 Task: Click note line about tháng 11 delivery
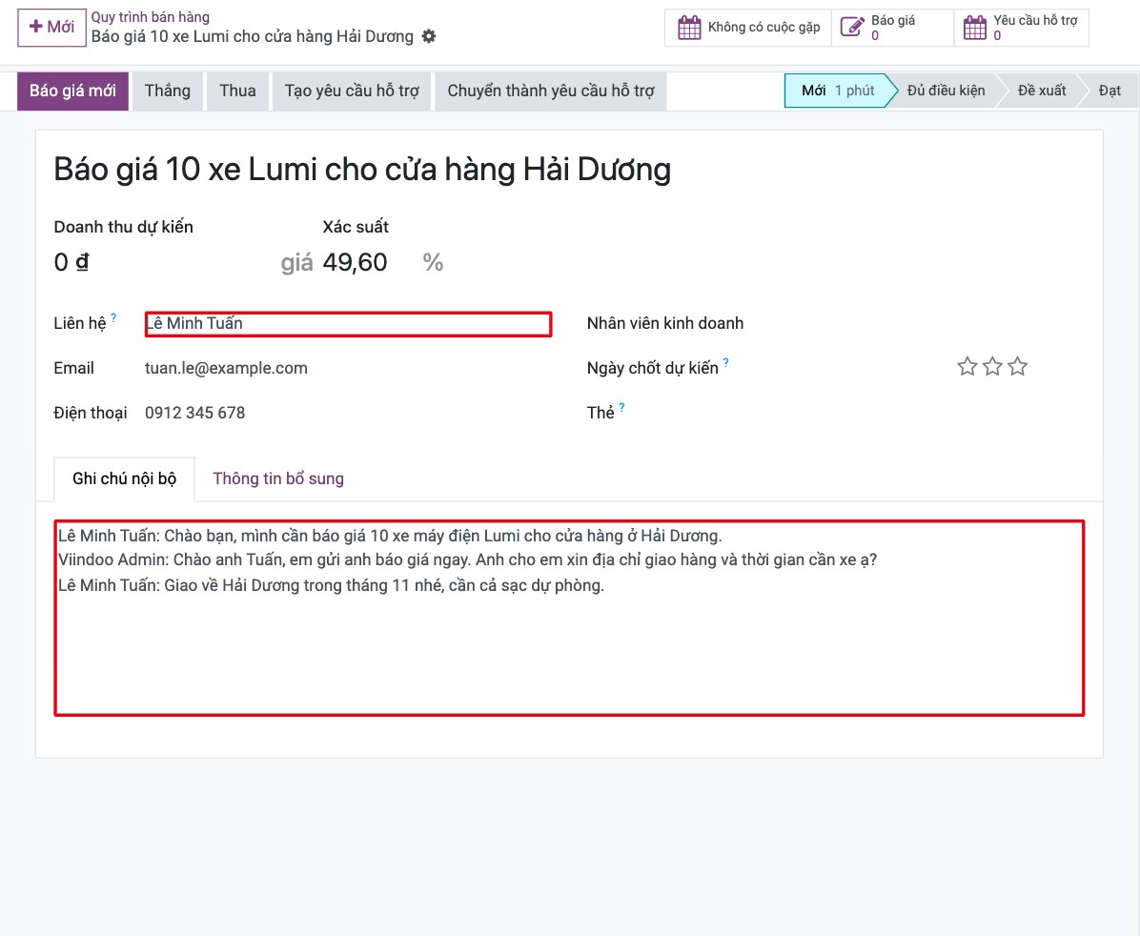point(331,585)
